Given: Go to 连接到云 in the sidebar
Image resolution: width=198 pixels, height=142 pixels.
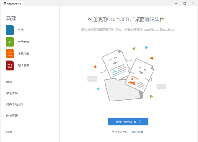Looking at the screenshot, I should pyautogui.click(x=12, y=116).
